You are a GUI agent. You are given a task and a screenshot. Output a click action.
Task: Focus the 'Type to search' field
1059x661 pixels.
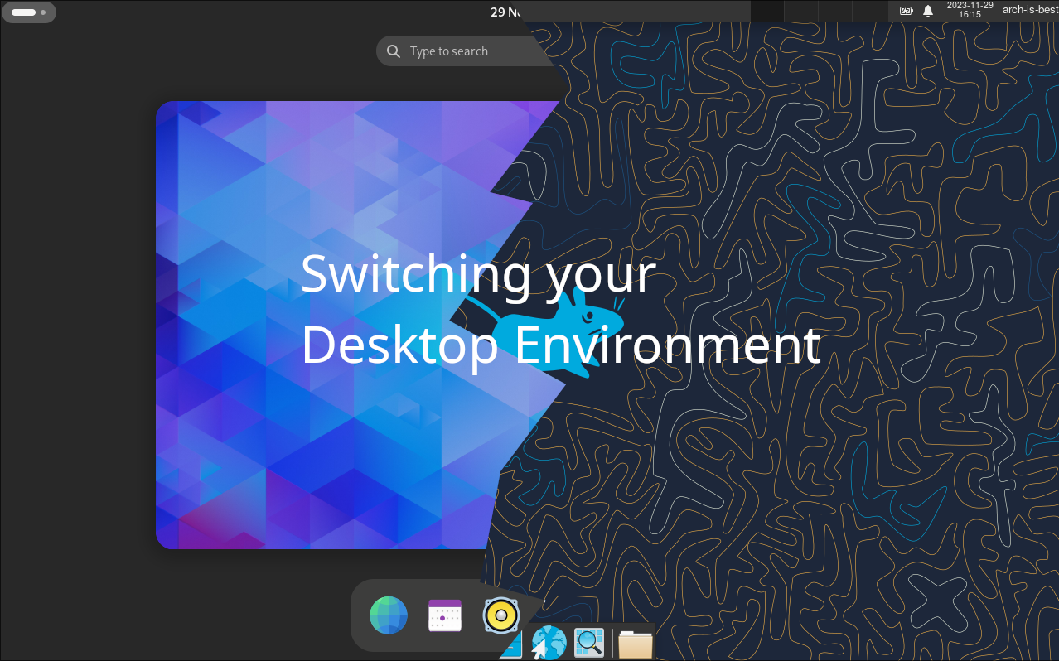pos(464,51)
